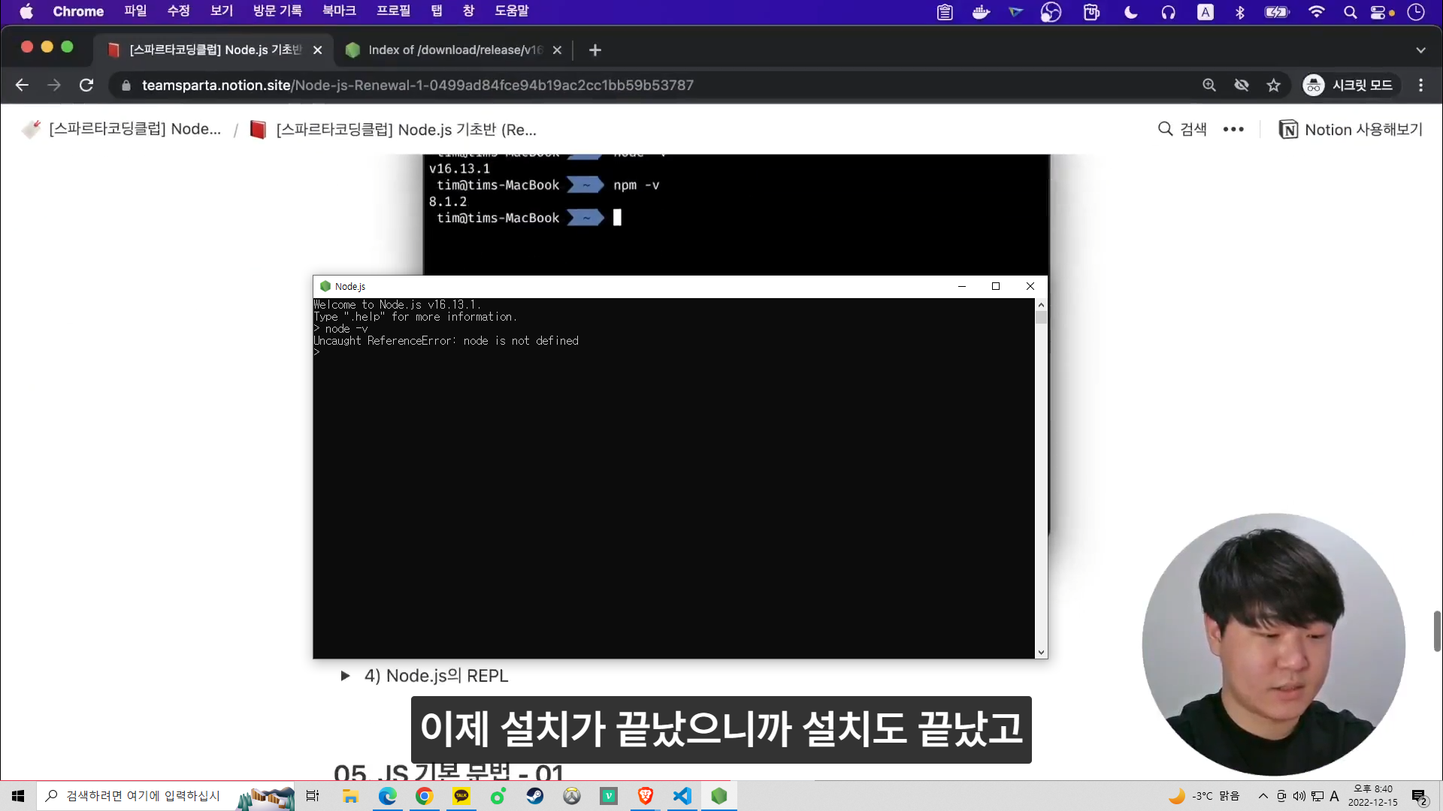Toggle the Do Not Disturb moon icon
This screenshot has height=811, width=1443.
[1130, 12]
